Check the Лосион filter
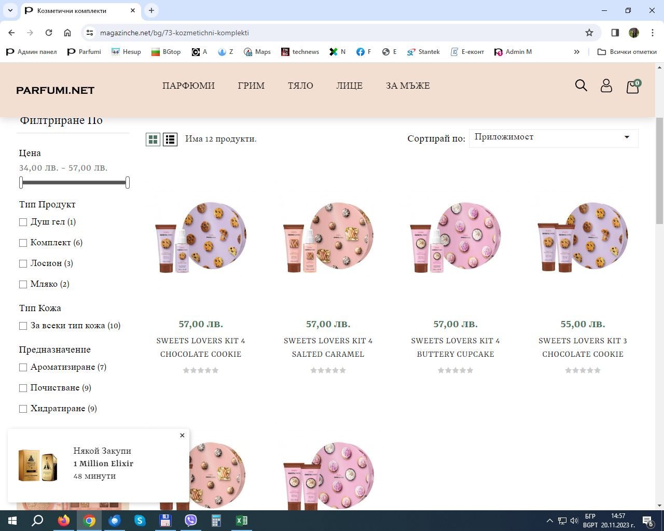Screen dimensions: 664x531 23,263
